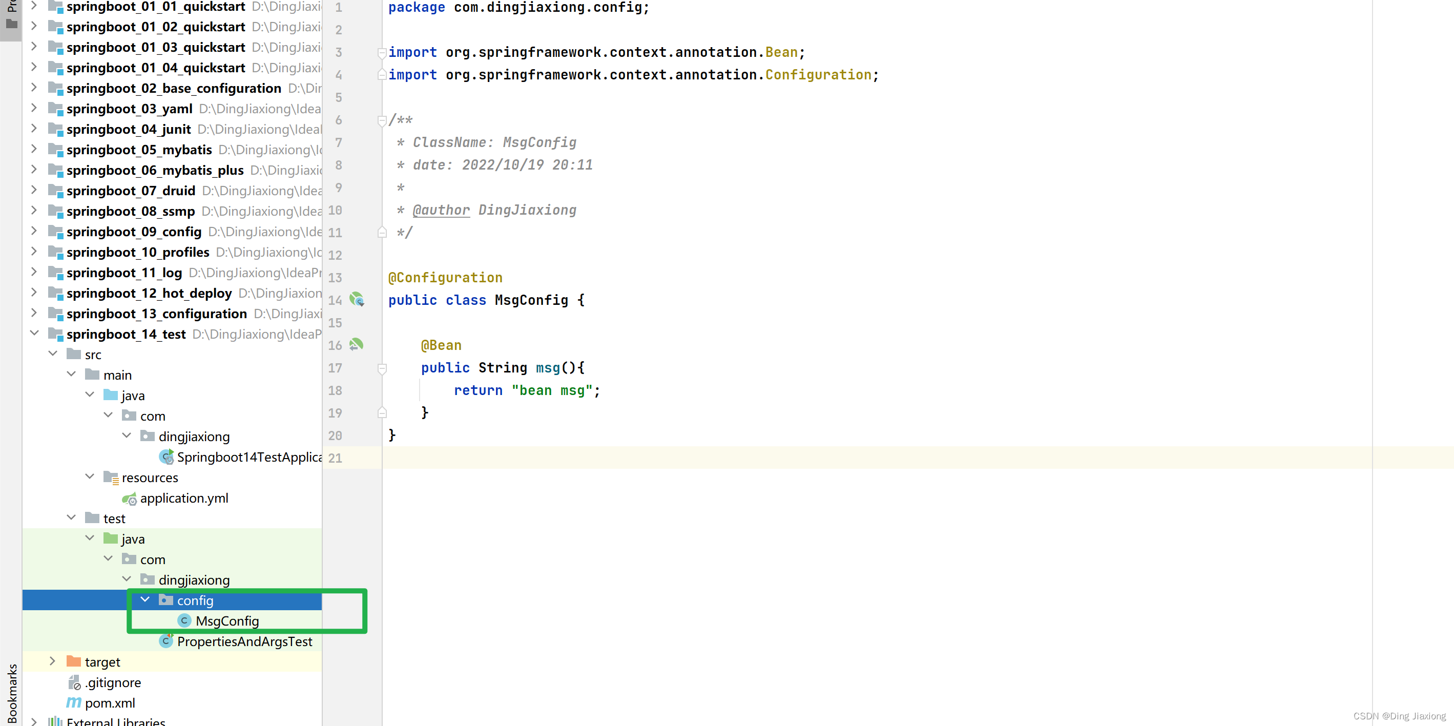The image size is (1454, 726).
Task: Click the blue main java source folder icon
Action: coord(111,395)
